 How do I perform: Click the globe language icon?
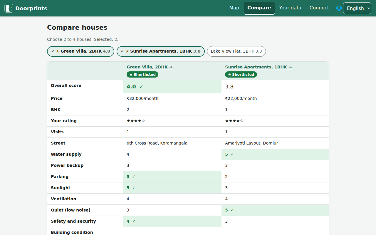tap(339, 8)
